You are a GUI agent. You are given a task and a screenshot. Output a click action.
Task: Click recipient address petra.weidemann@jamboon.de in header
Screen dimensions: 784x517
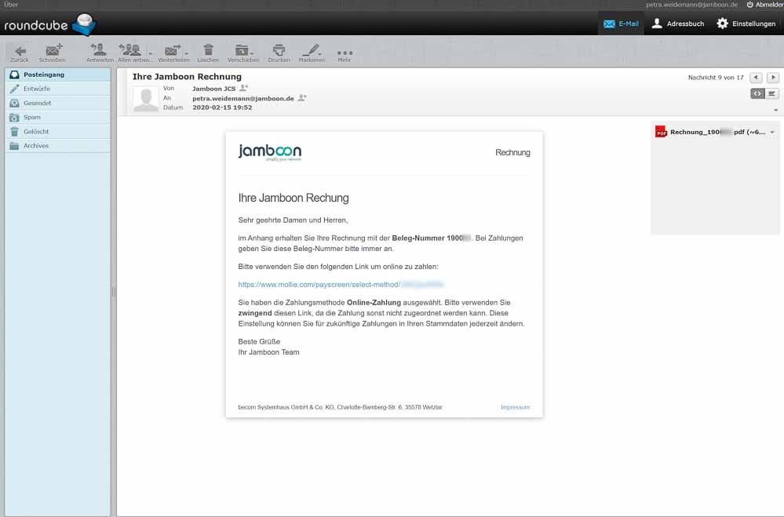click(x=243, y=99)
